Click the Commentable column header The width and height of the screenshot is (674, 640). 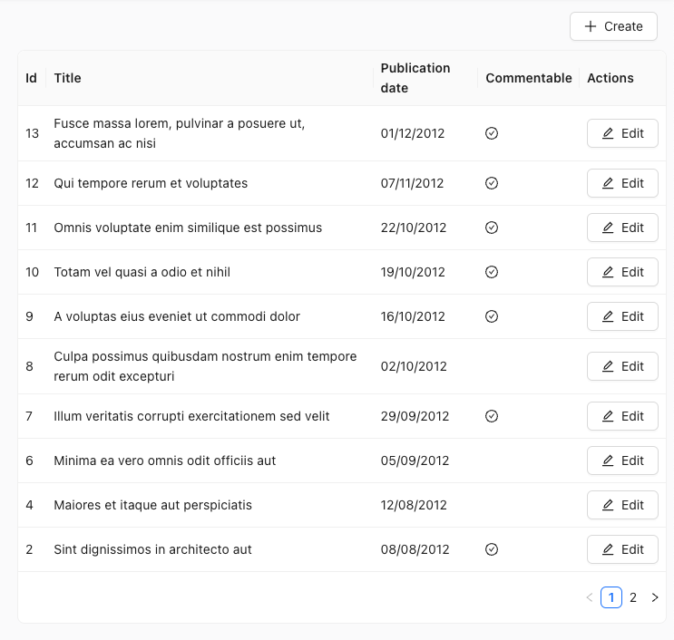coord(529,78)
